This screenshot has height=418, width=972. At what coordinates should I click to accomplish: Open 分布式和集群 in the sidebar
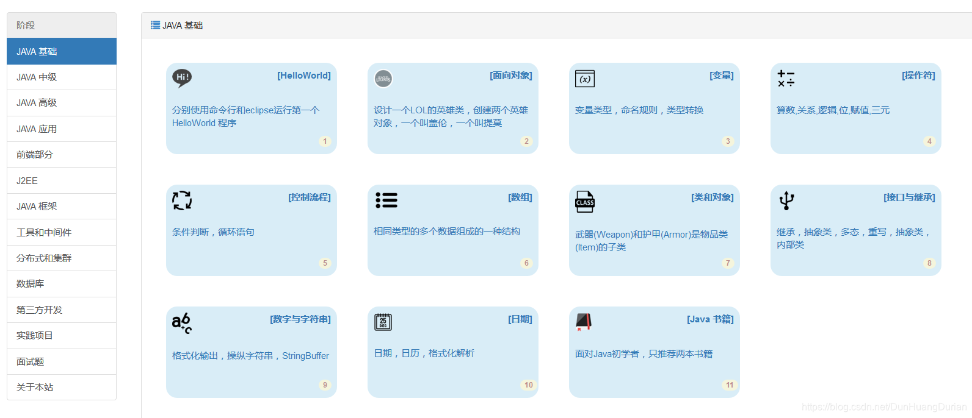[x=62, y=258]
